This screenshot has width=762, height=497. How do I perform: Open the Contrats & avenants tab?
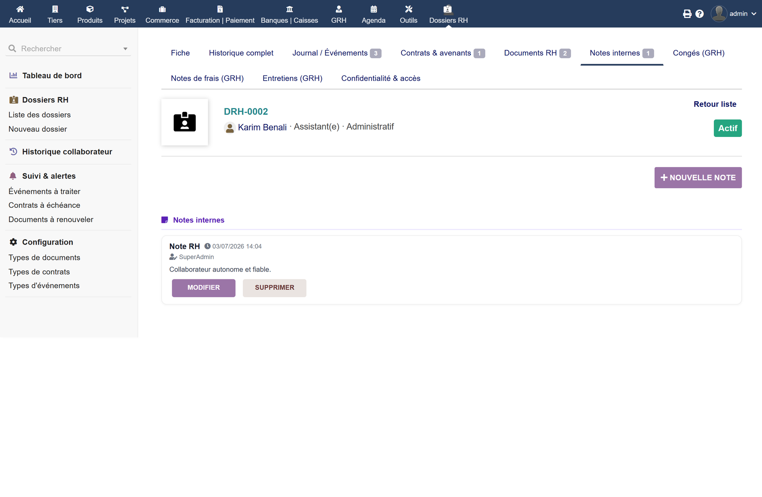[443, 53]
